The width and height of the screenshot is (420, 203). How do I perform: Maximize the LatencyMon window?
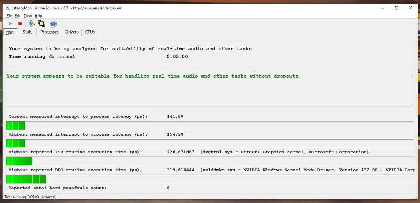click(x=396, y=8)
